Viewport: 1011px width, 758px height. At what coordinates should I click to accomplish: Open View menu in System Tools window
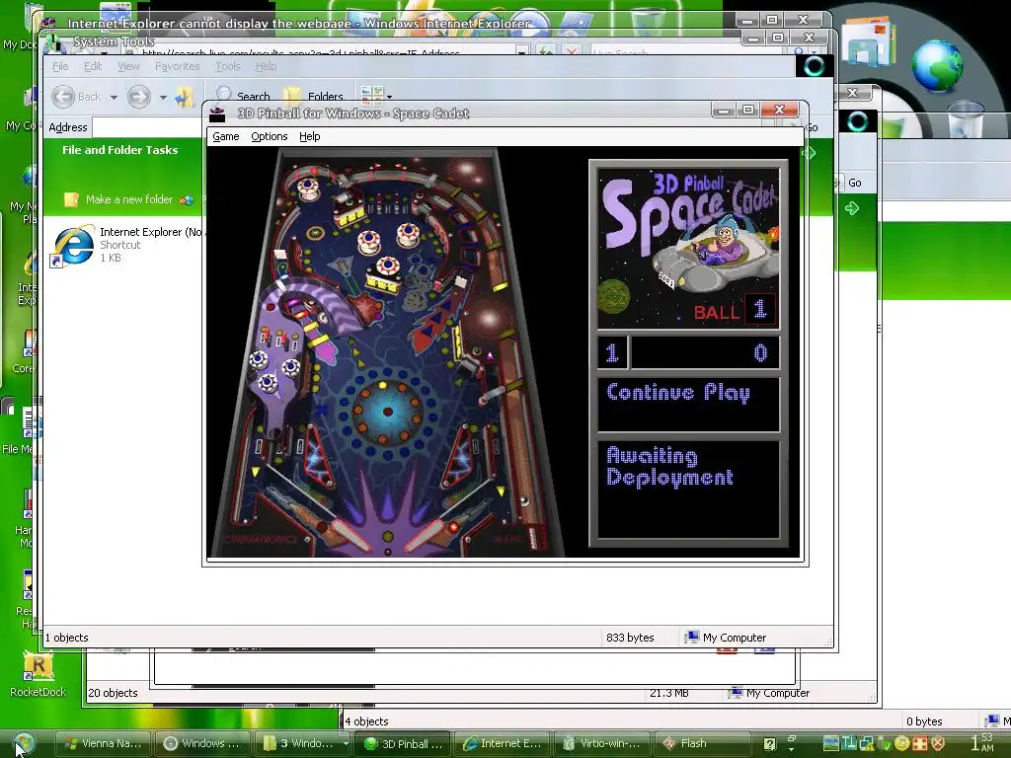click(x=128, y=66)
